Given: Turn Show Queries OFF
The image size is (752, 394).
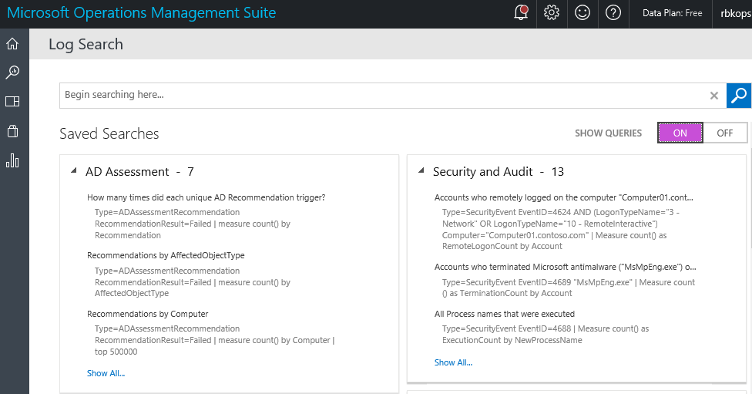Looking at the screenshot, I should [724, 133].
